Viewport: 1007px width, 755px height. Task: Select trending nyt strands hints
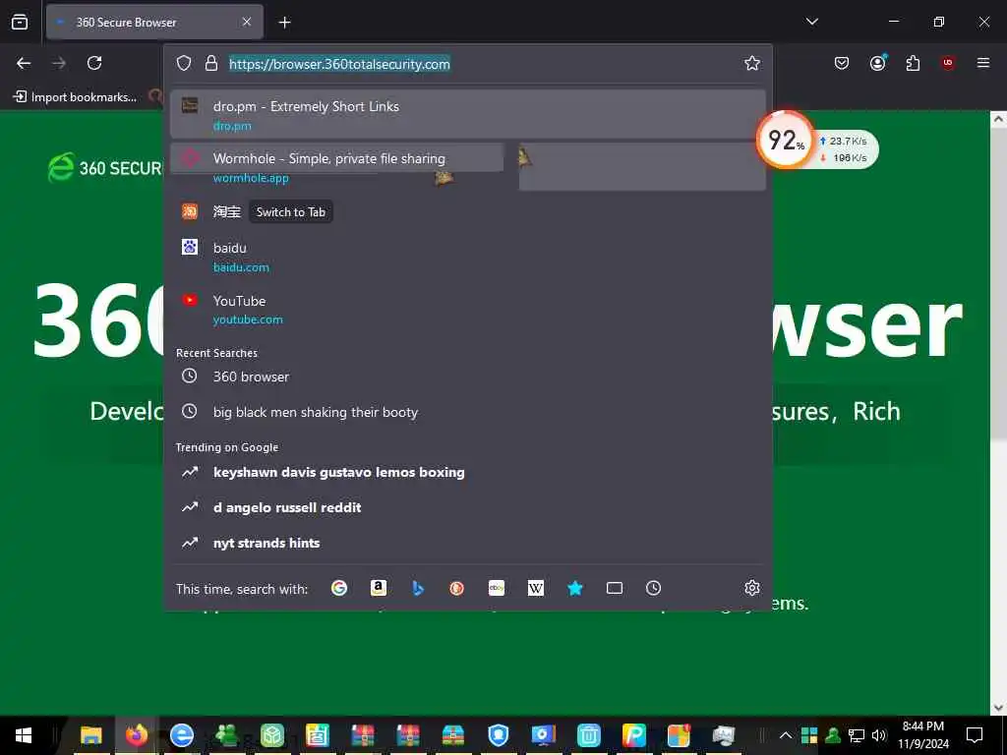coord(467,543)
